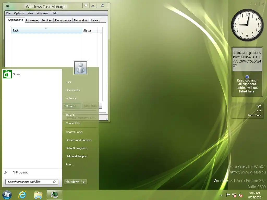Image resolution: width=267 pixels, height=200 pixels.
Task: Open Control Panel from Start menu
Action: coord(74,132)
